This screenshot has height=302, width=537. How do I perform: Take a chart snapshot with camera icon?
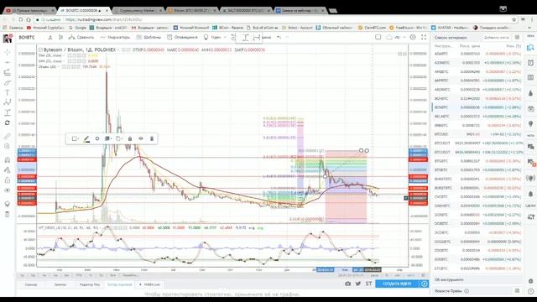point(347,284)
